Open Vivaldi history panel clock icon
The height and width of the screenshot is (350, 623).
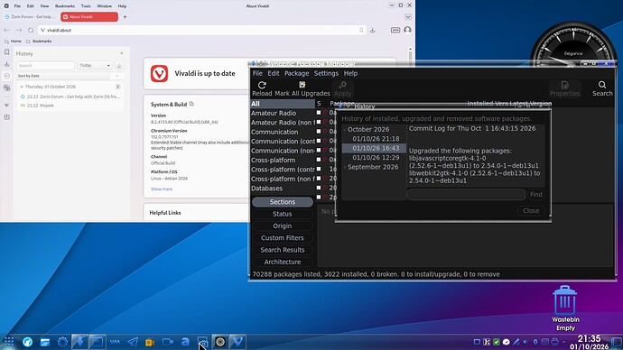(x=6, y=76)
